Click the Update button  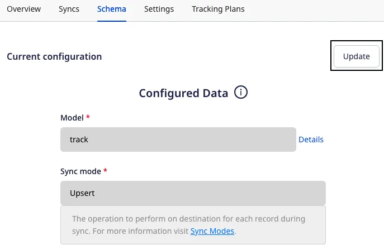pyautogui.click(x=357, y=56)
